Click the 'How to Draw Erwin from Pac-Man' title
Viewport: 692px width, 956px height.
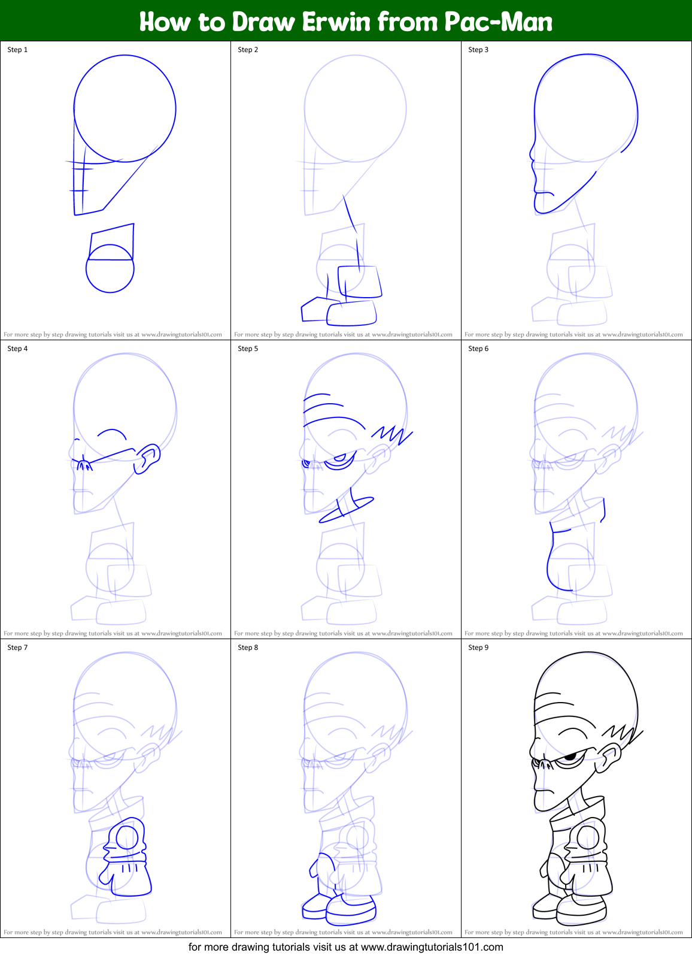click(x=346, y=22)
